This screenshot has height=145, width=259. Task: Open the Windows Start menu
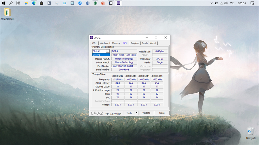tap(3, 3)
